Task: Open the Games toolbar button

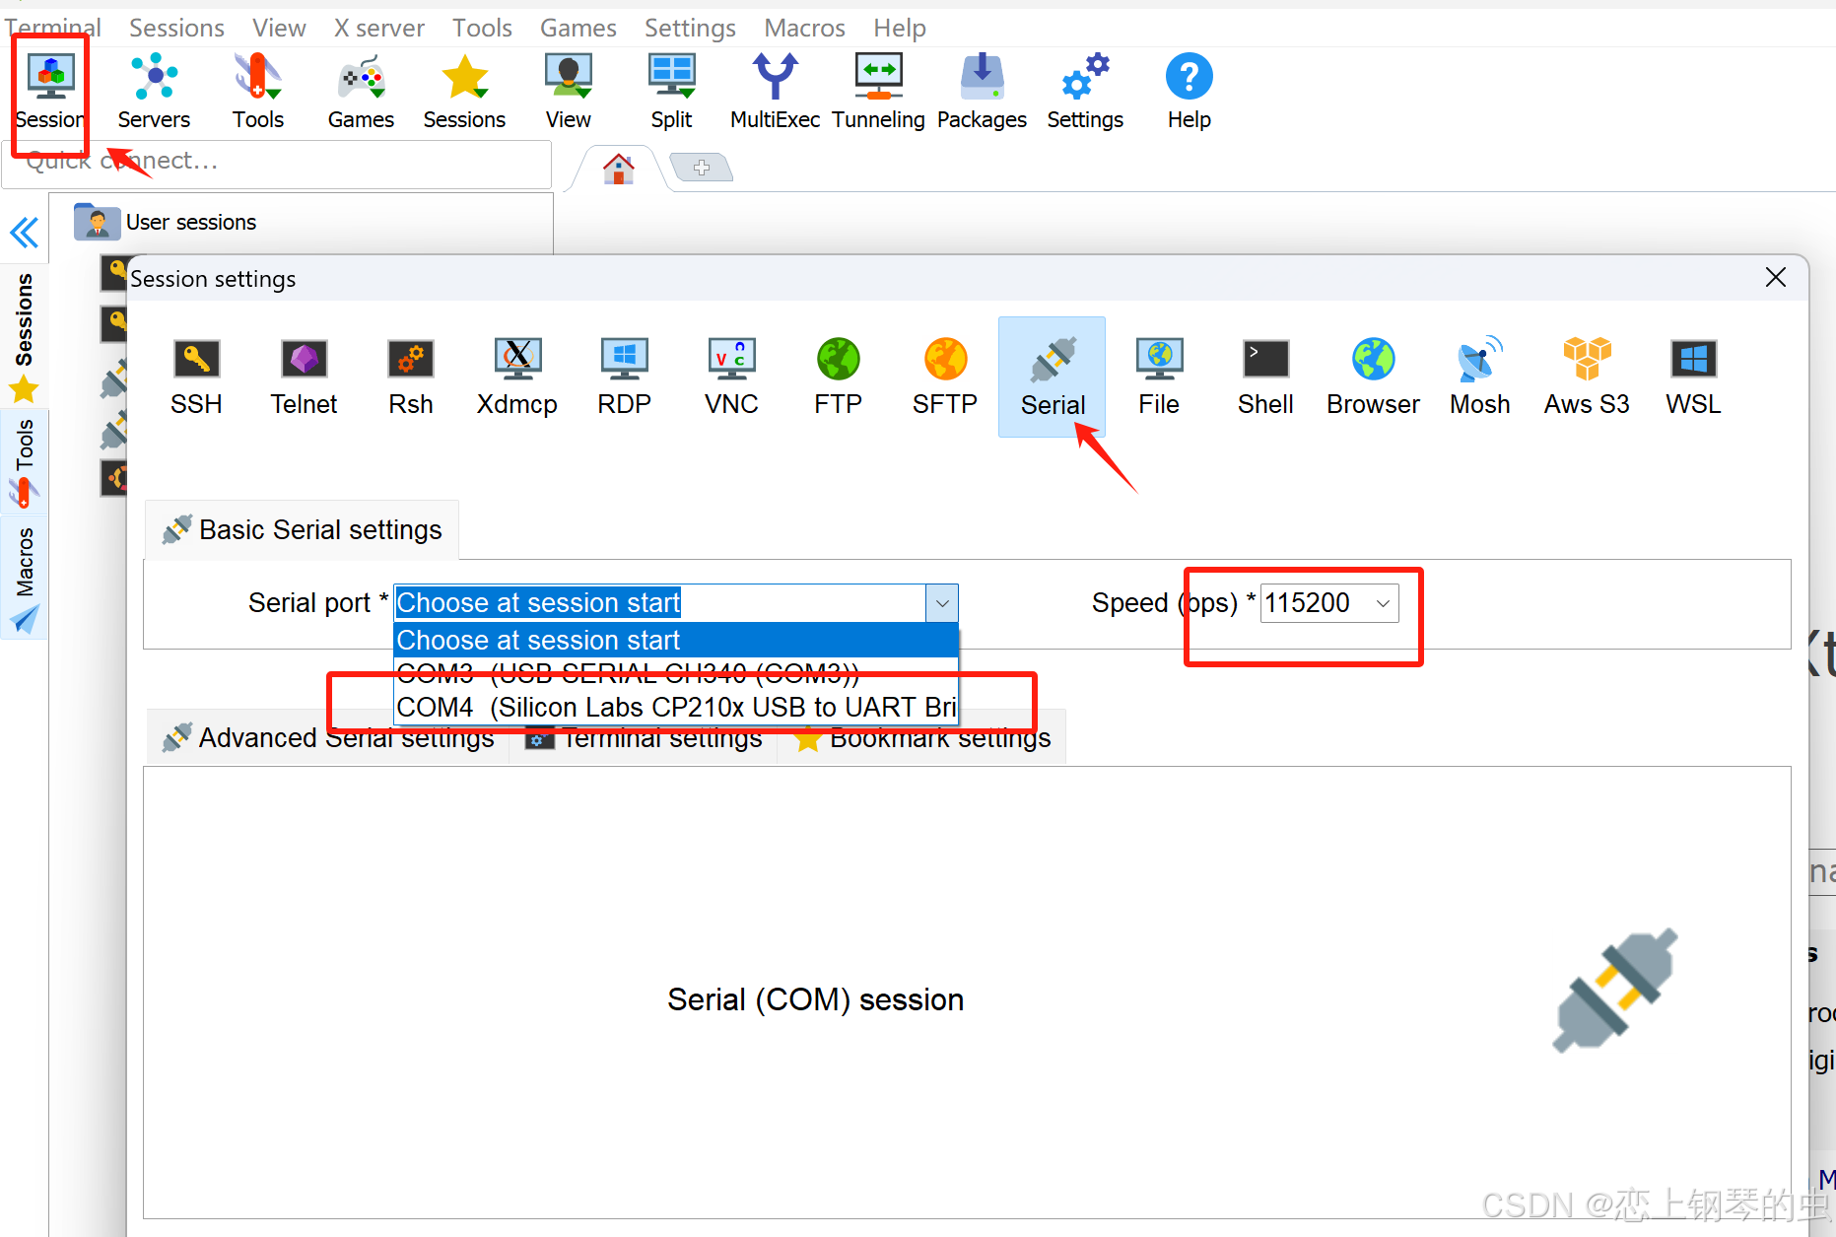Action: (x=361, y=92)
